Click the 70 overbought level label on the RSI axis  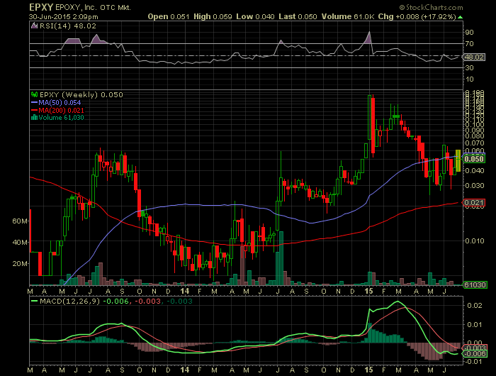click(469, 44)
